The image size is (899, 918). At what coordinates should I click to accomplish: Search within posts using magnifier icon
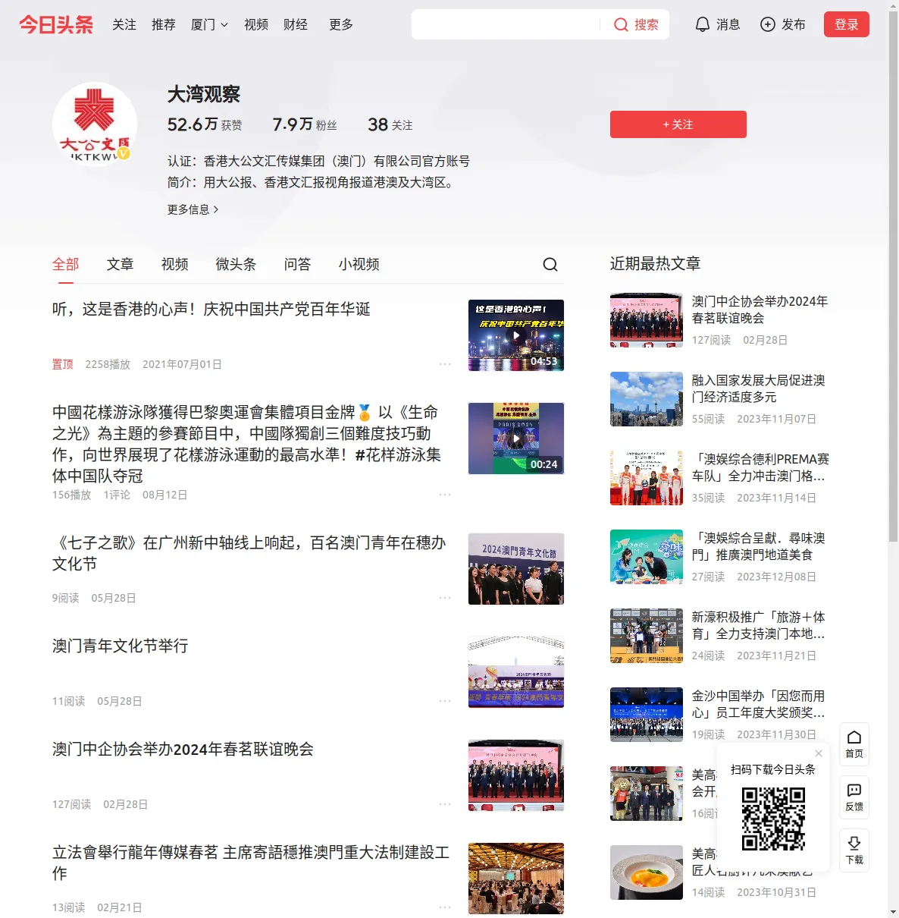tap(550, 264)
